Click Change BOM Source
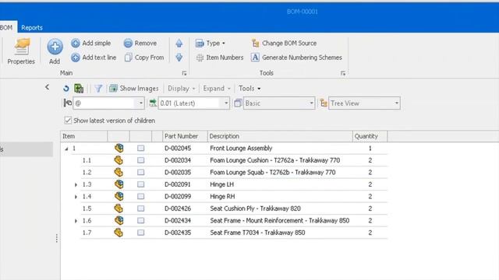The image size is (499, 280). 284,44
